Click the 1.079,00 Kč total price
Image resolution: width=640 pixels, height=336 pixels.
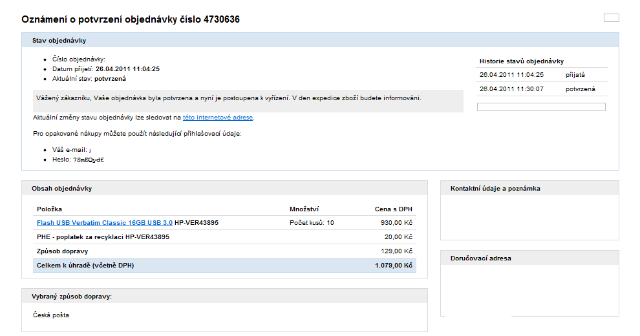pyautogui.click(x=392, y=266)
